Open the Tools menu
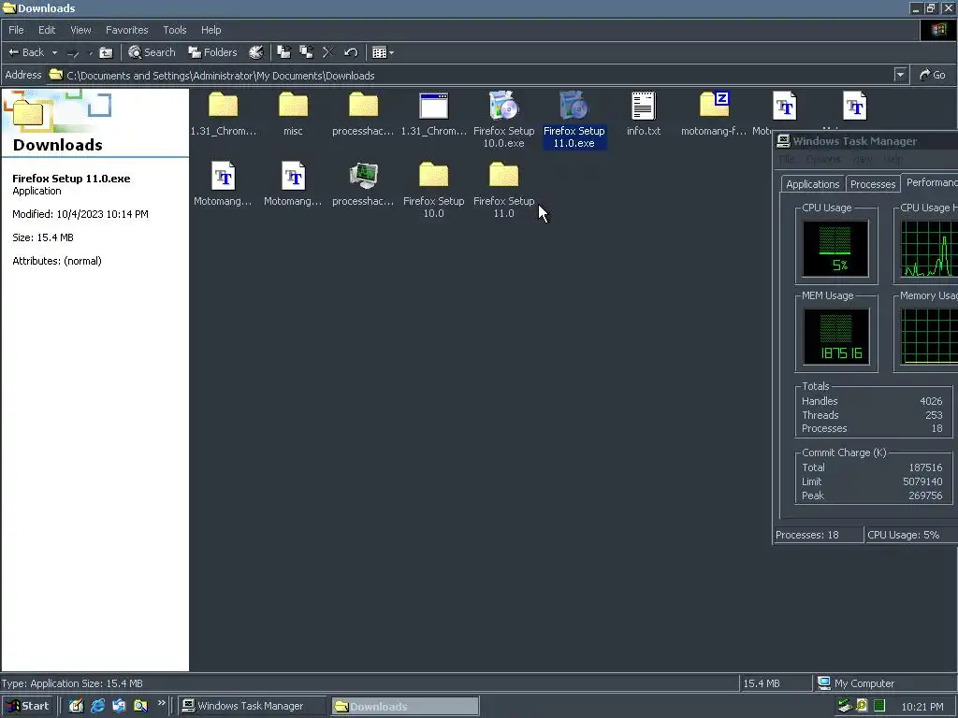The height and width of the screenshot is (718, 958). point(175,30)
